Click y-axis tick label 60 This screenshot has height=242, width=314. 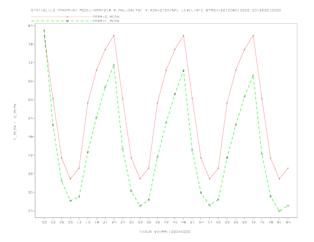(30, 100)
